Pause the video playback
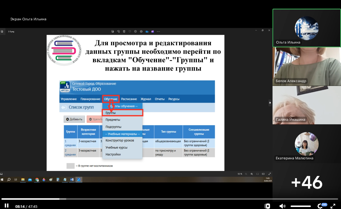This screenshot has height=209, width=341. click(x=6, y=206)
